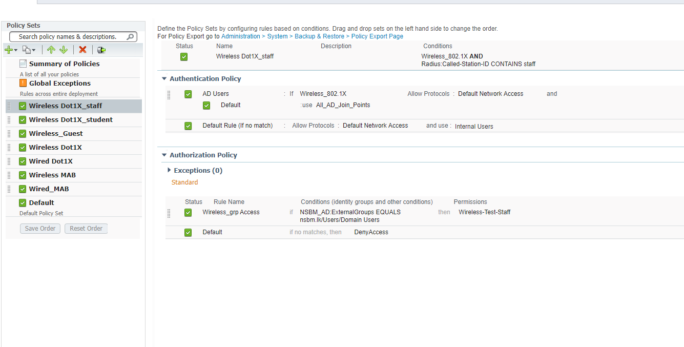Screen dimensions: 684x347
Task: Toggle the AD Users rule status checkbox
Action: pyautogui.click(x=188, y=94)
